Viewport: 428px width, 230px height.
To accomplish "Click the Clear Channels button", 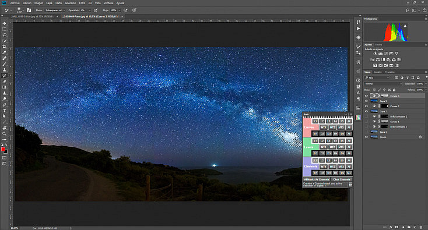I will point(342,179).
